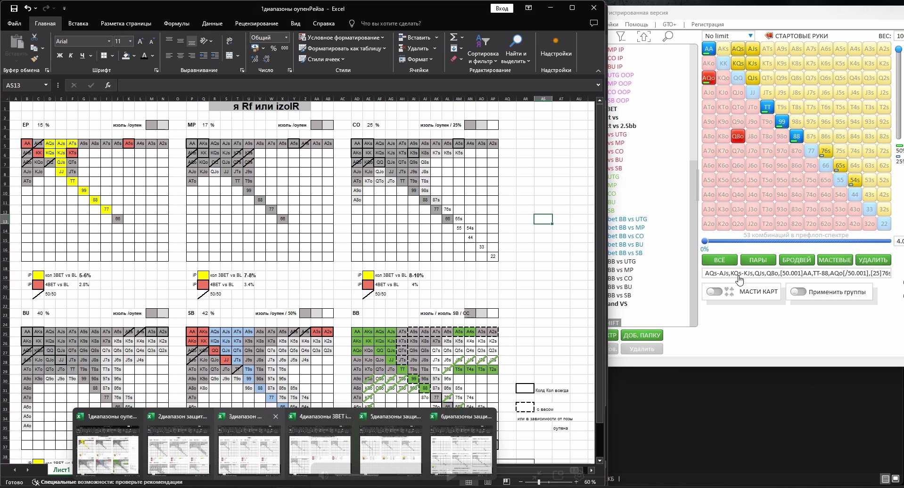Toggle bold (Ж) formatting
The width and height of the screenshot is (904, 488).
tap(59, 56)
